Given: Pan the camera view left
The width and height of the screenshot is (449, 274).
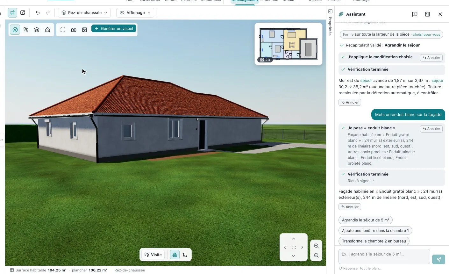Looking at the screenshot, I should [x=285, y=247].
